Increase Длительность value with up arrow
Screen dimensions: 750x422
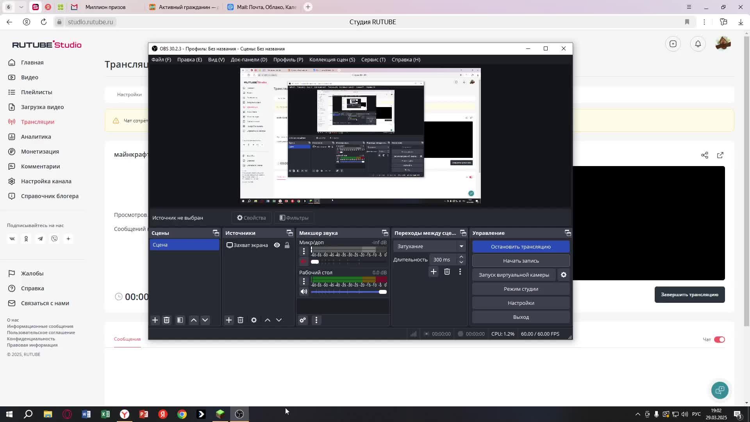point(461,257)
